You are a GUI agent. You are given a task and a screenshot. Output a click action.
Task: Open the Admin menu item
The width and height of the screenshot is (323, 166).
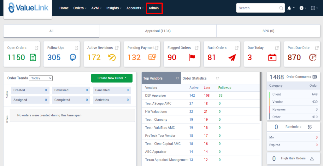point(154,8)
